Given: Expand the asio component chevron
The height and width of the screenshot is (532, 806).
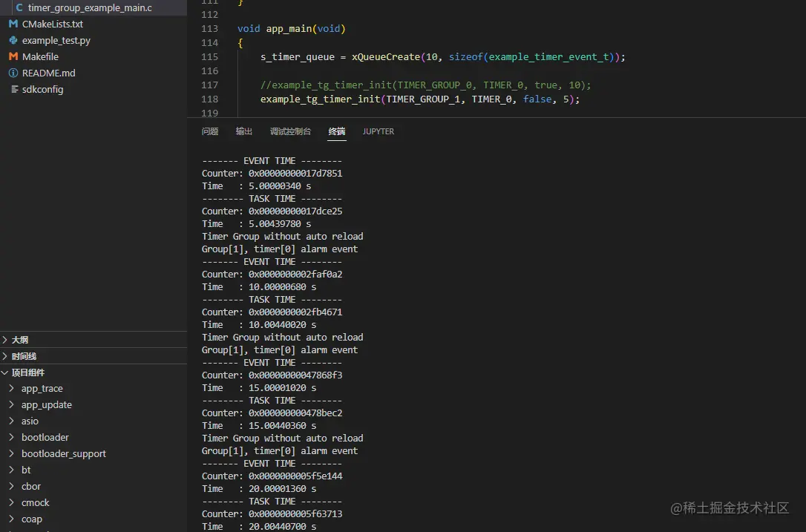Looking at the screenshot, I should 11,421.
